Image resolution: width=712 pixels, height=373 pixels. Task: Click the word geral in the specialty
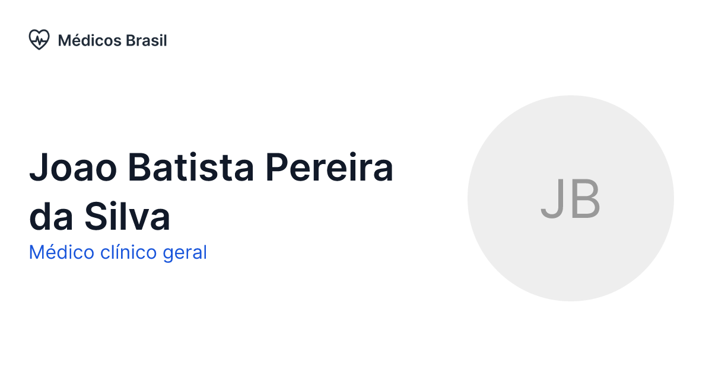click(x=185, y=253)
